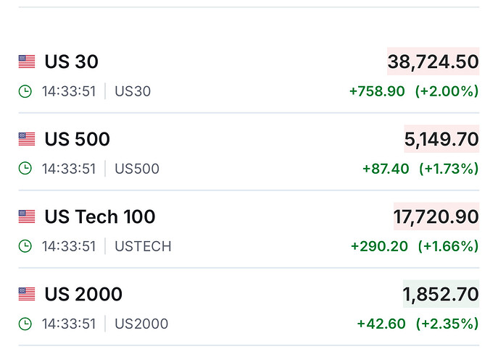Click the US flag icon beside US 2000
This screenshot has width=498, height=362.
[27, 294]
